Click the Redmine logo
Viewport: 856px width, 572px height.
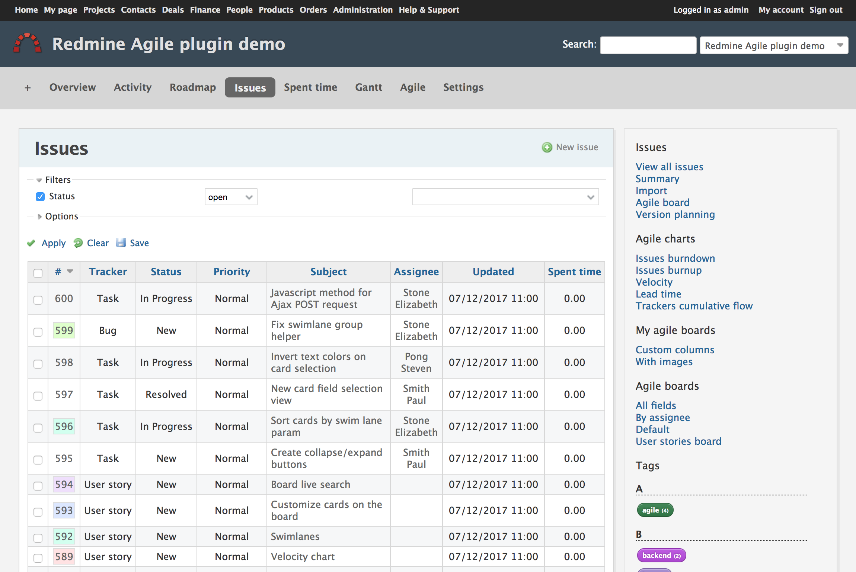[27, 44]
